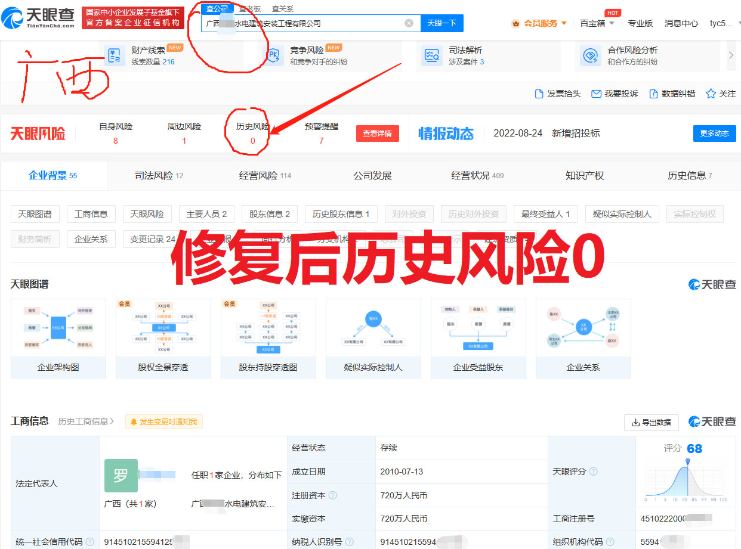
Task: Click the 关注 star icon
Action: pos(711,94)
